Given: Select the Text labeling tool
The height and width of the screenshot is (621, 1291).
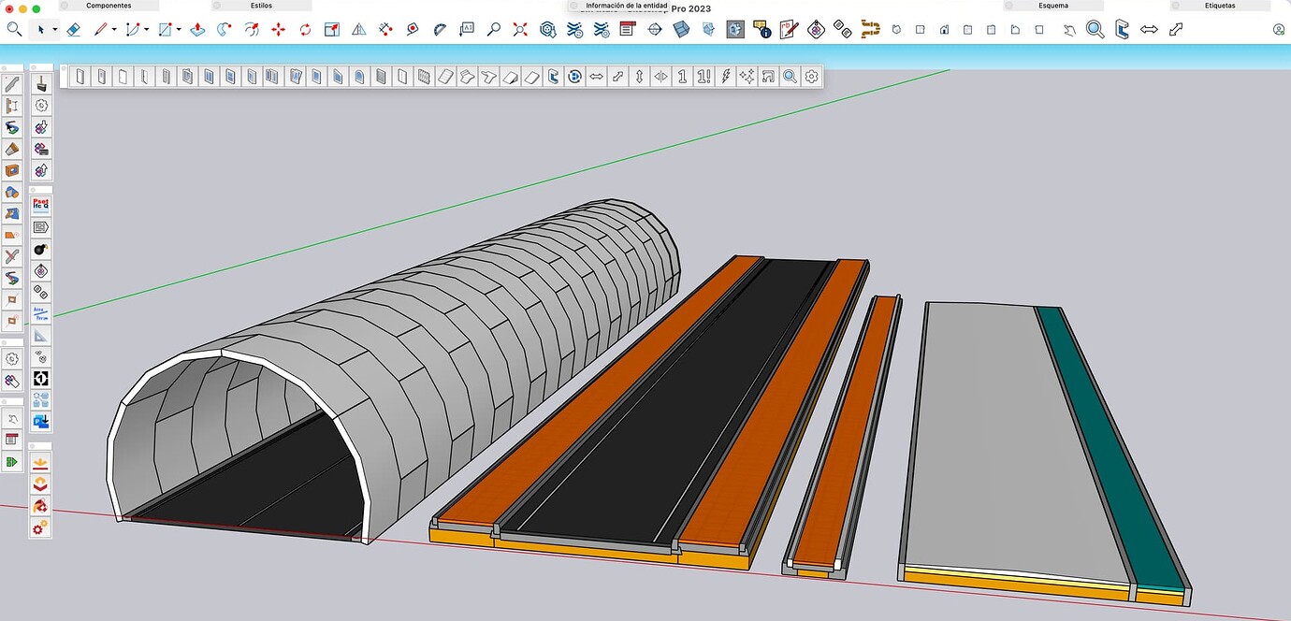Looking at the screenshot, I should pyautogui.click(x=465, y=29).
